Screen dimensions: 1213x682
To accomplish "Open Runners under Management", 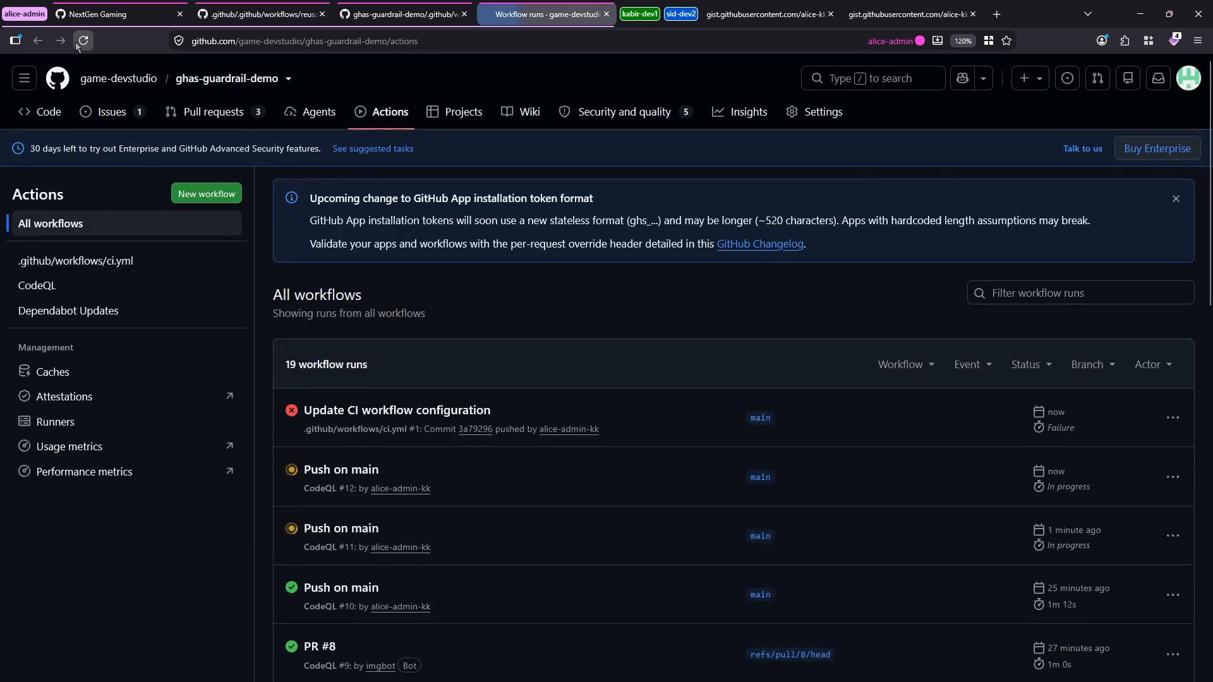I will point(126,422).
